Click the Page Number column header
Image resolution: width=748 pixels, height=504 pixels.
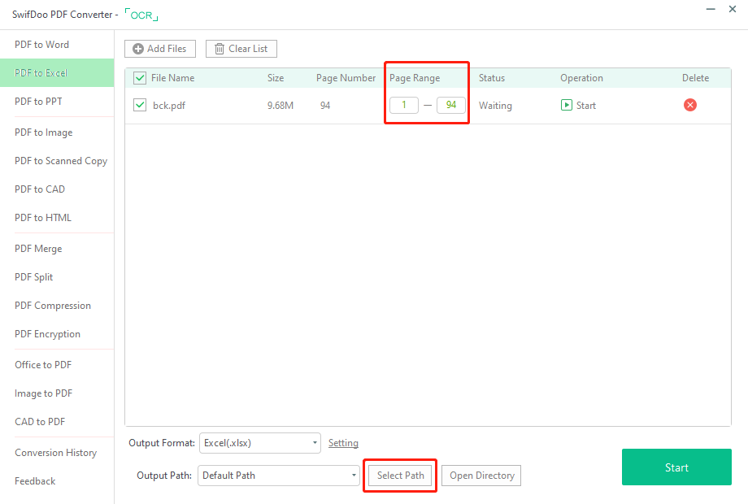pos(346,78)
